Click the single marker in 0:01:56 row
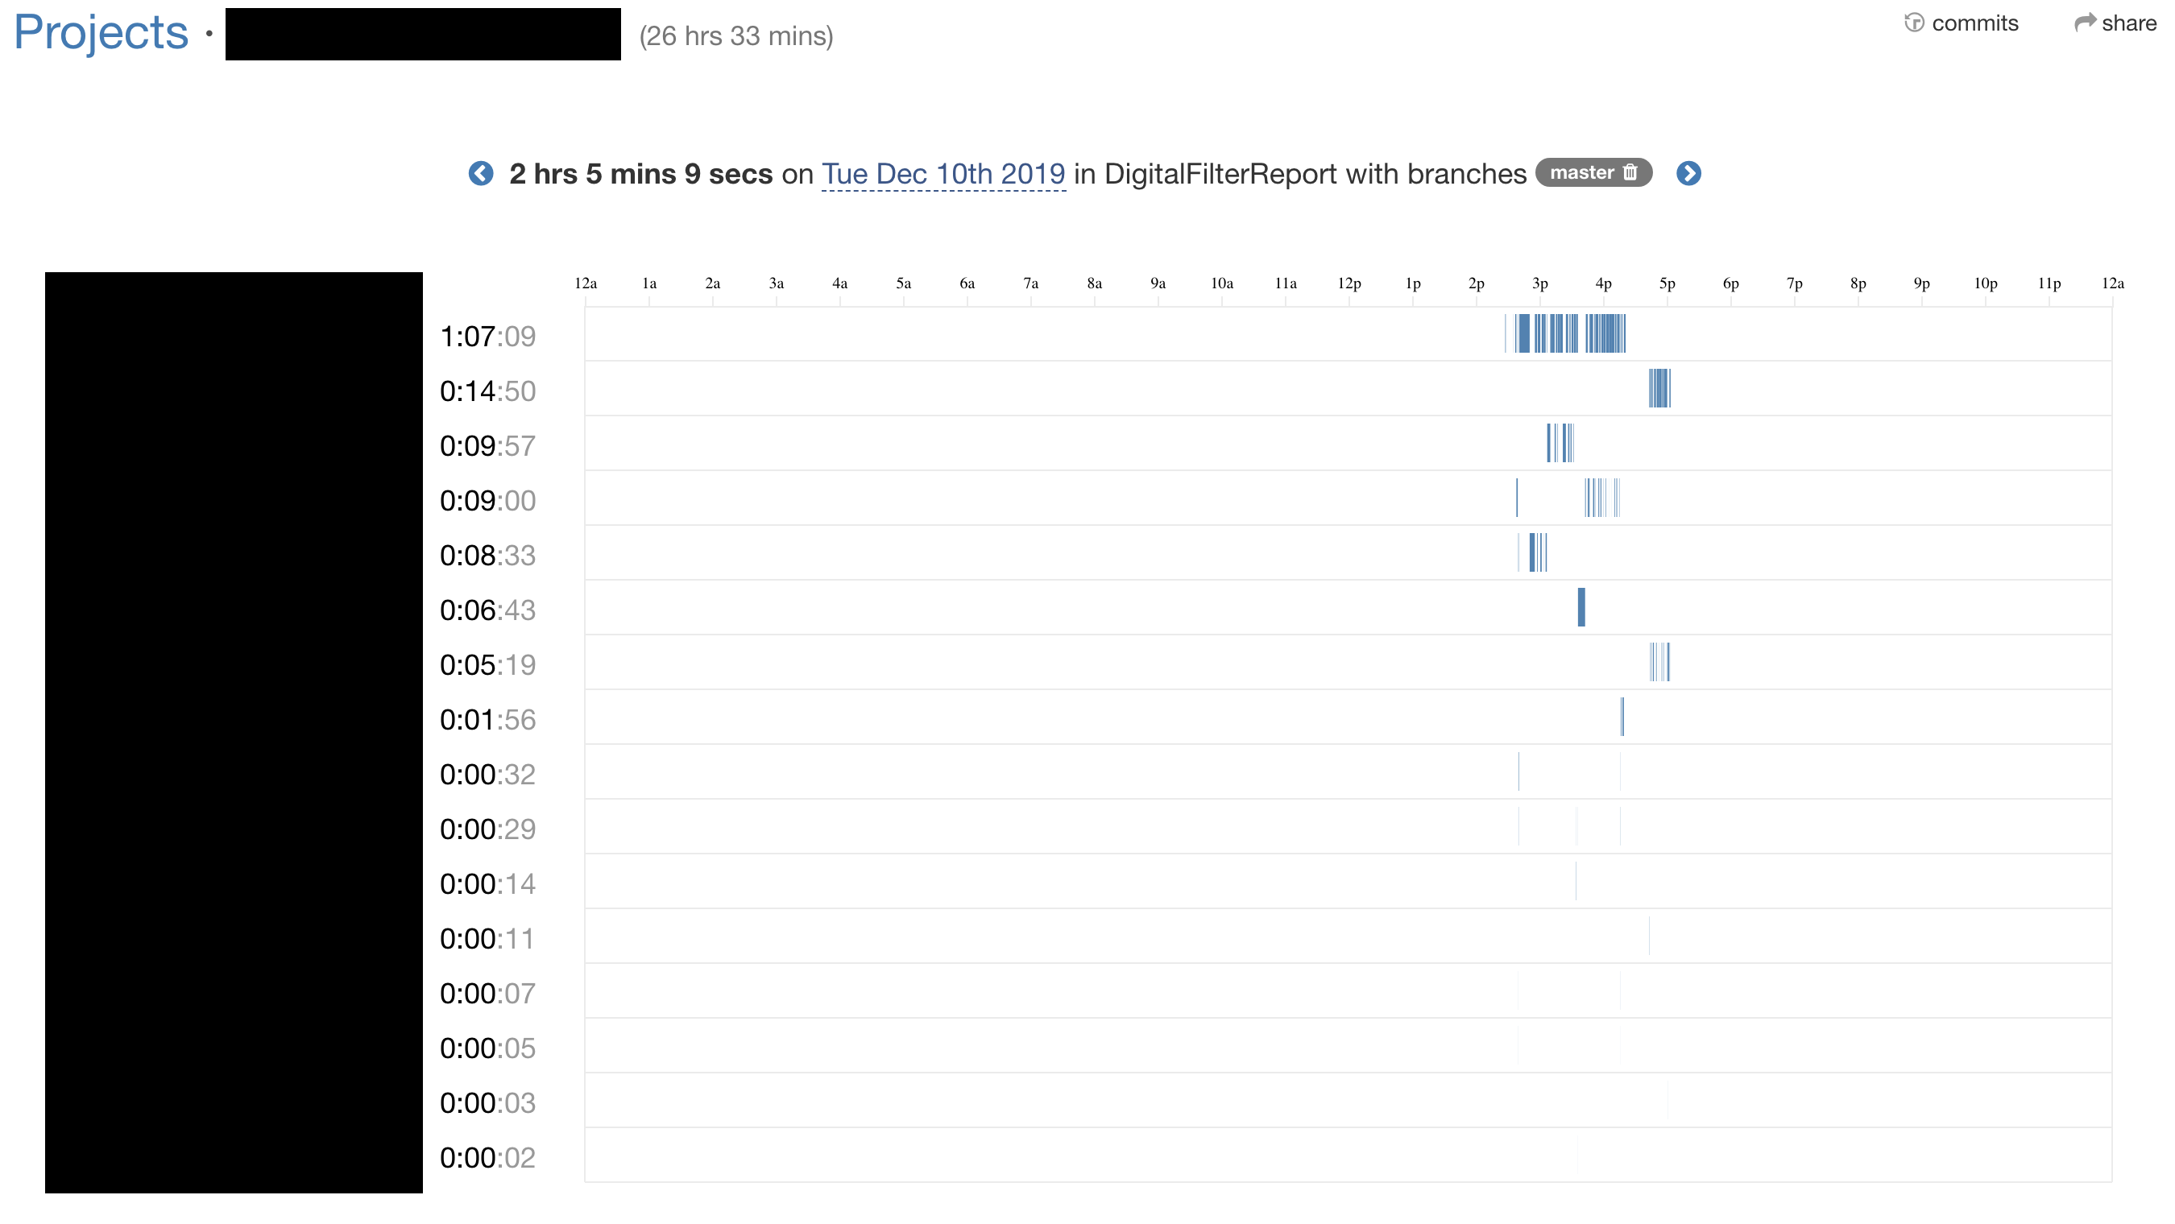 pyautogui.click(x=1622, y=717)
